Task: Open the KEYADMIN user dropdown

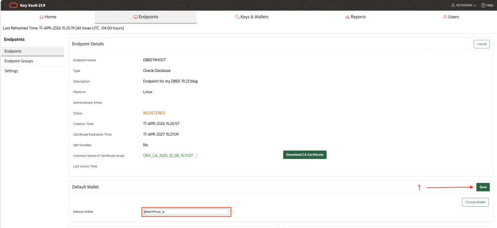Action: [x=463, y=5]
